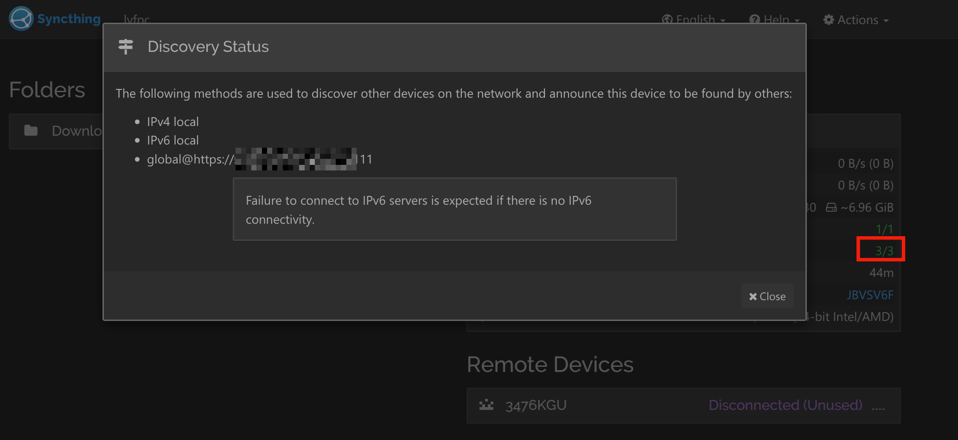Viewport: 958px width, 440px height.
Task: Click the 1/1 listeners status link
Action: 884,229
